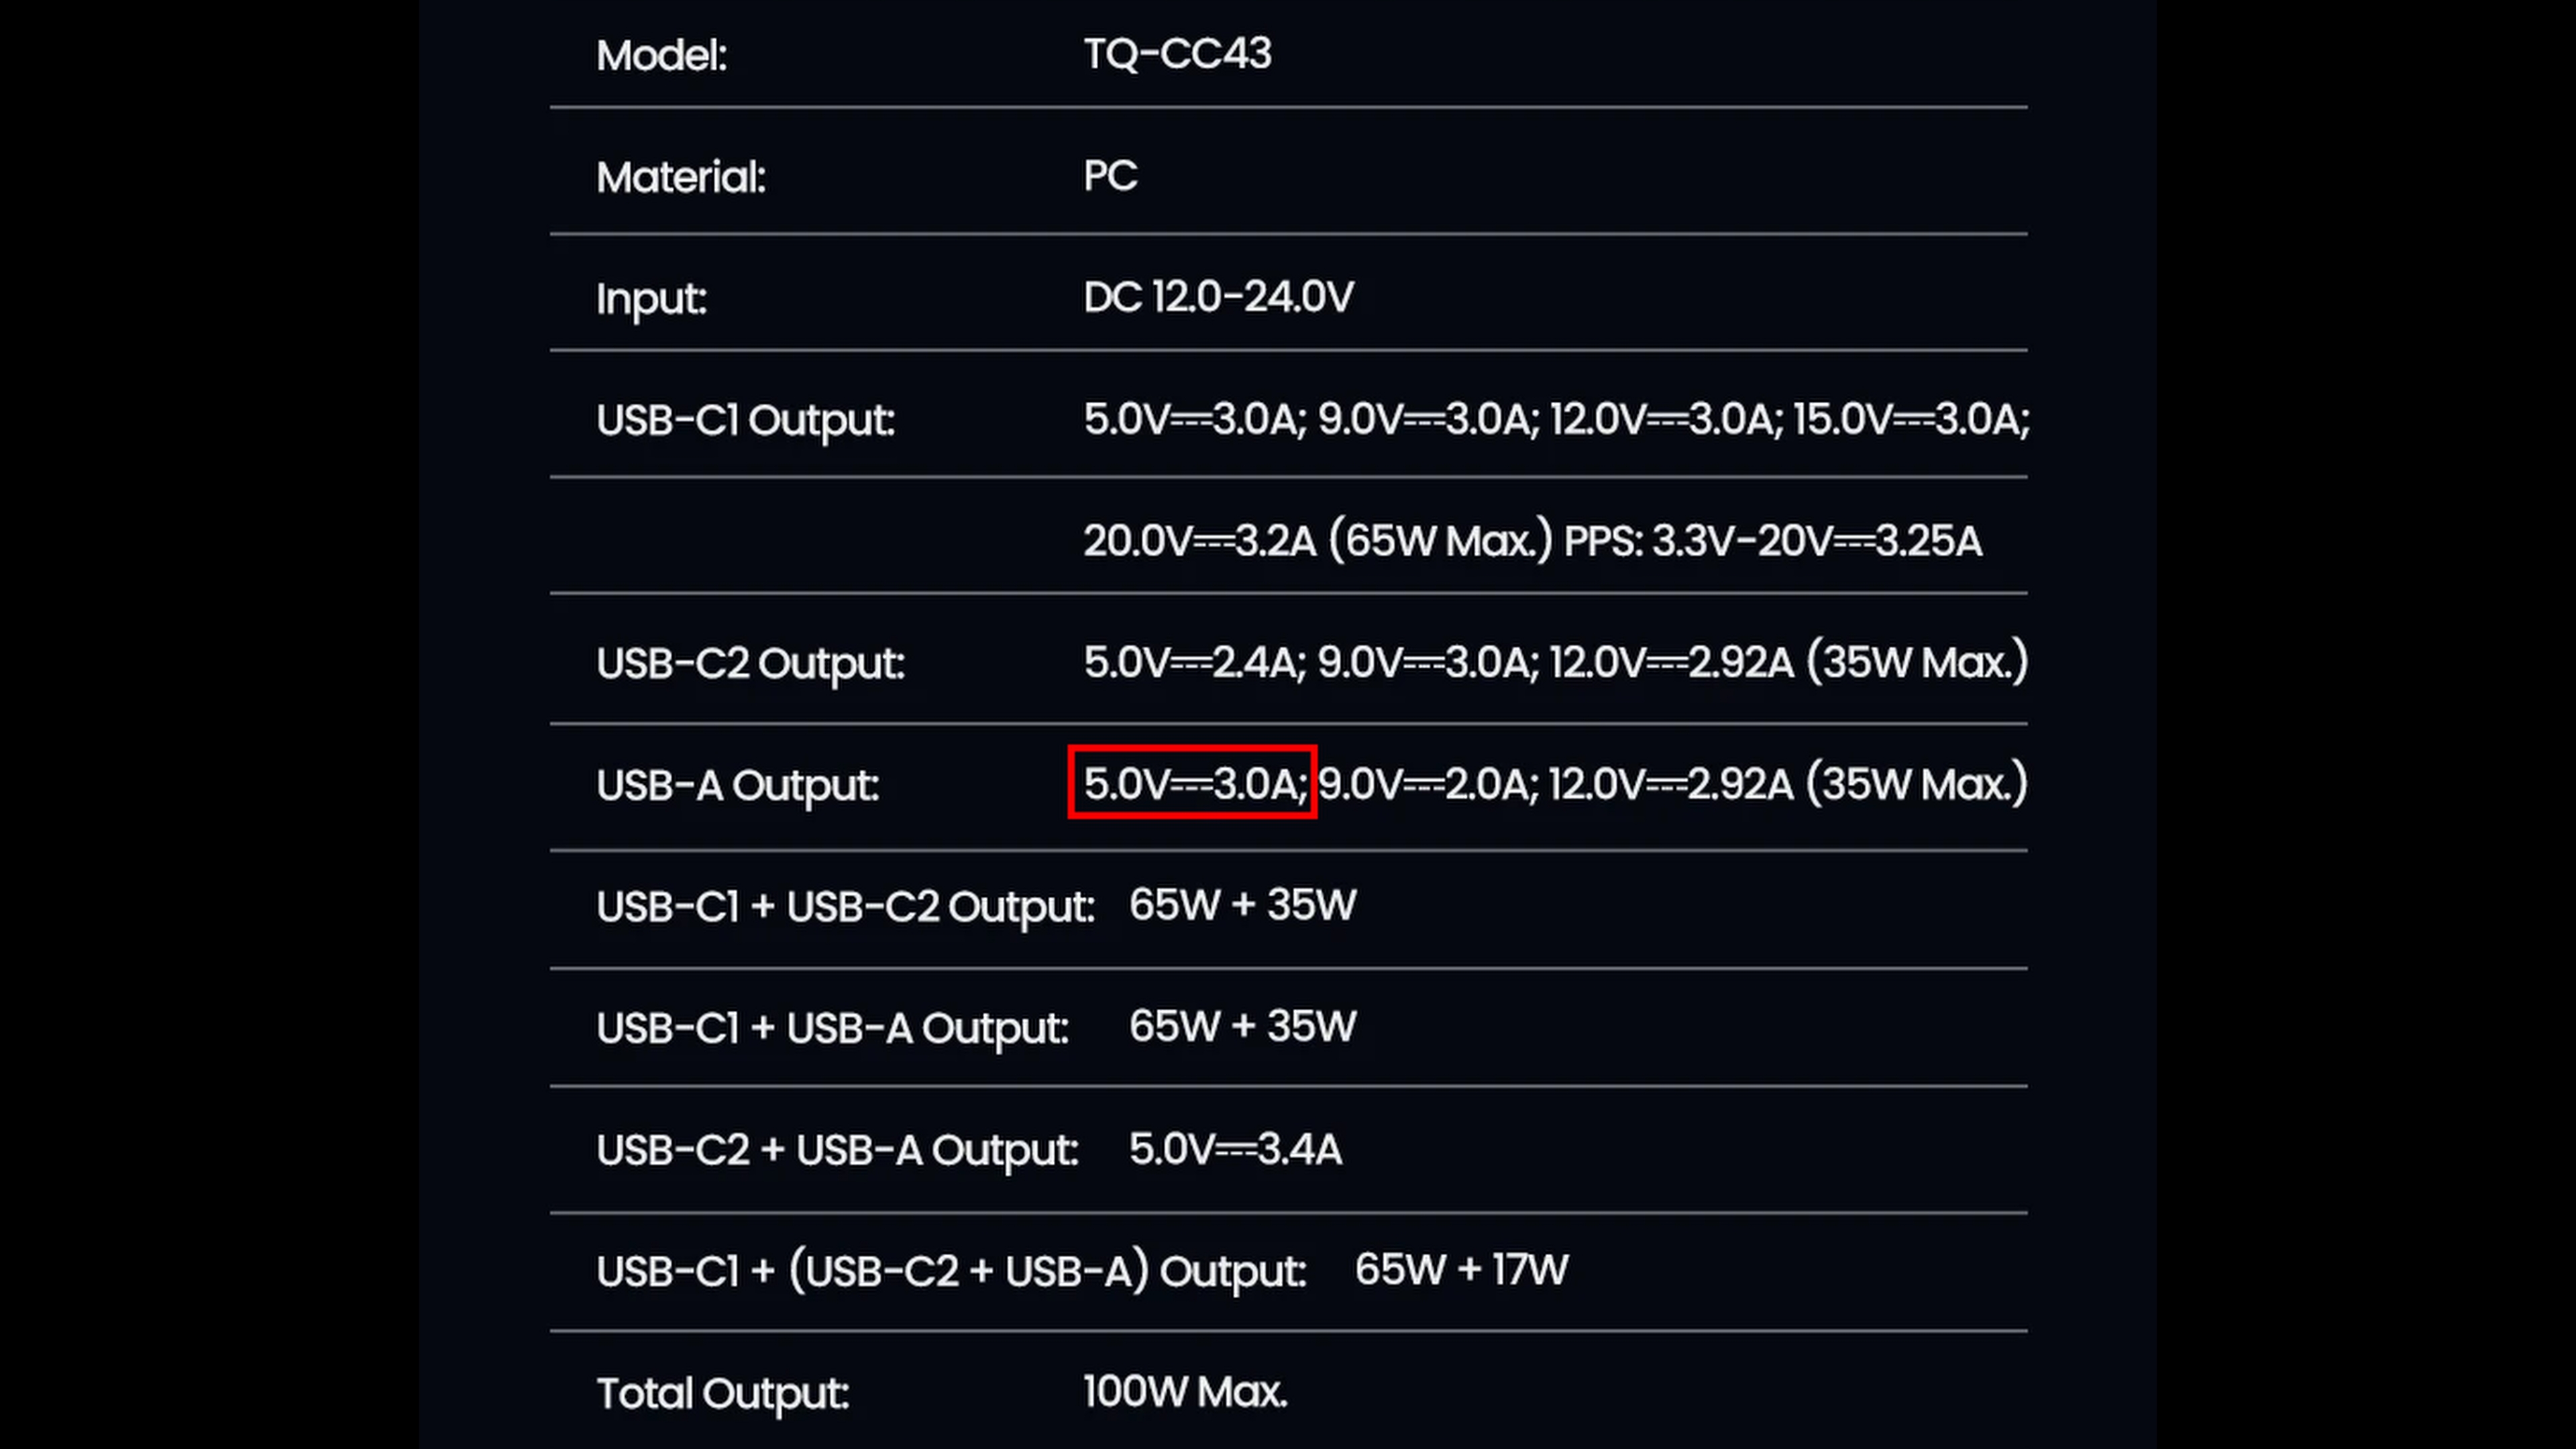Click the USB-C1 + USB-A Output label
Screen dimensions: 2576x1449
pyautogui.click(x=832, y=1028)
